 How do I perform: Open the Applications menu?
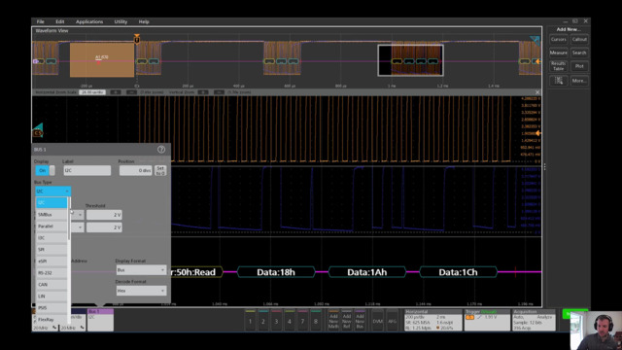[89, 21]
